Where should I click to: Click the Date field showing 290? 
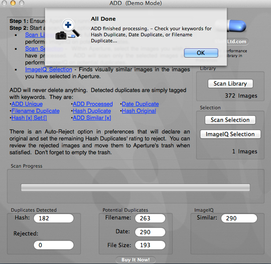click(x=150, y=232)
